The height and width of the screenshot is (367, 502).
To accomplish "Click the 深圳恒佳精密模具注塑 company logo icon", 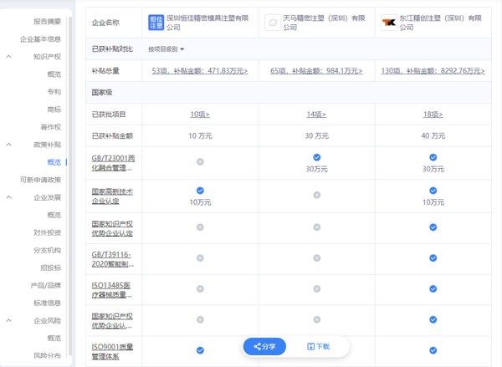I will pyautogui.click(x=156, y=23).
